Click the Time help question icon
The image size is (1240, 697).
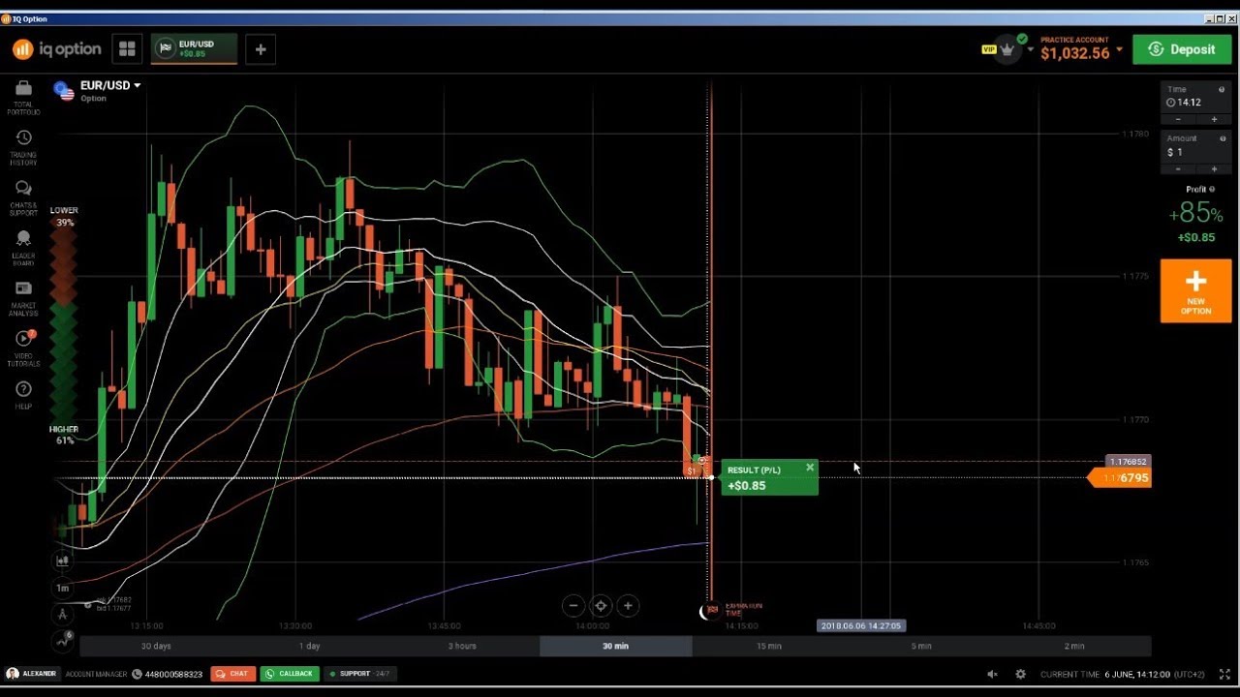tap(1222, 90)
